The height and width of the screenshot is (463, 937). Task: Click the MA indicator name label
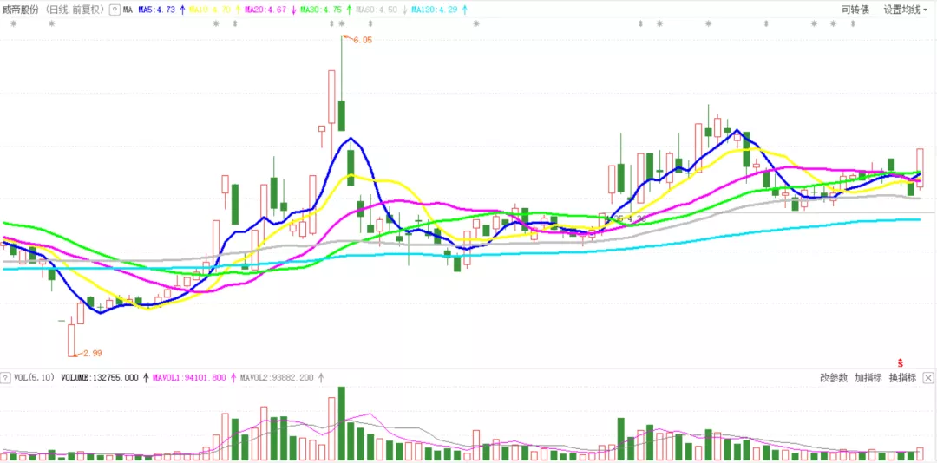coord(128,10)
